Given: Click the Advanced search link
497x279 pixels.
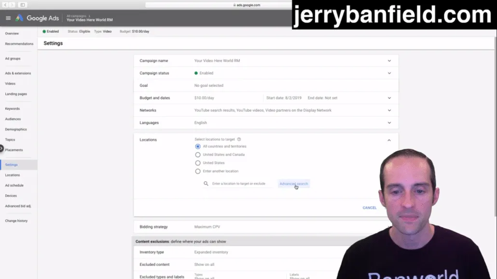Looking at the screenshot, I should pyautogui.click(x=294, y=184).
